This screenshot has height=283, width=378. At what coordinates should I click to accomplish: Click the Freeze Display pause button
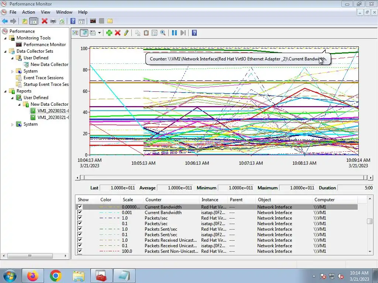pyautogui.click(x=174, y=33)
